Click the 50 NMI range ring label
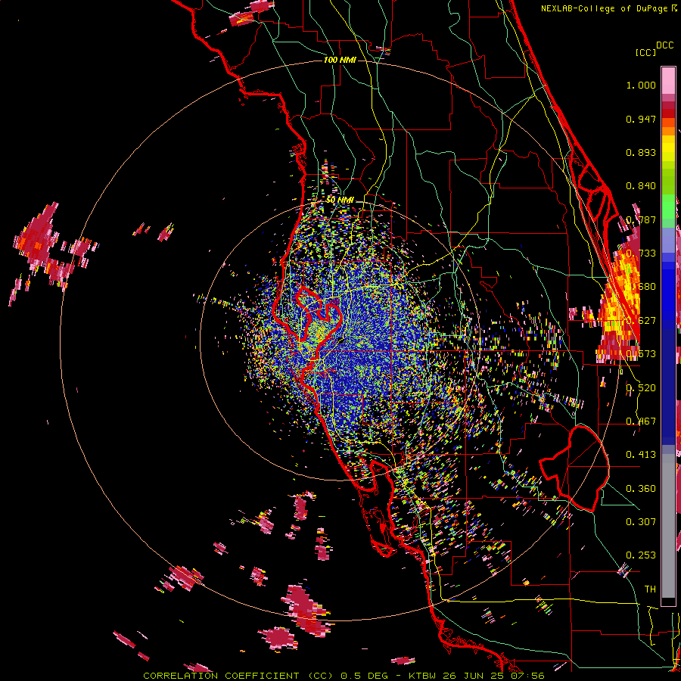The image size is (681, 681). coord(340,201)
